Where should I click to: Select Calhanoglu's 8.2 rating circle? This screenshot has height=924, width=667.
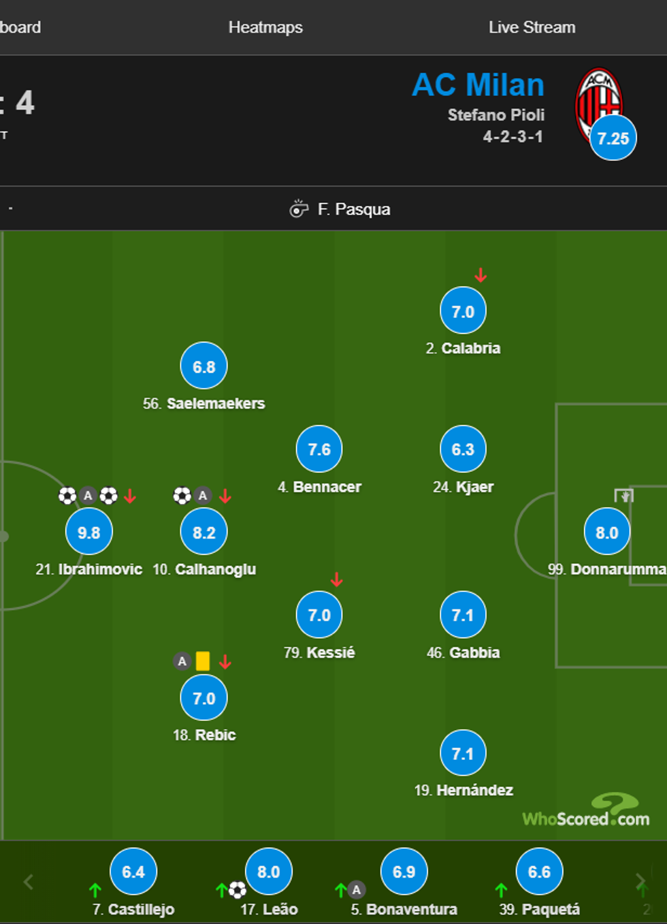(204, 532)
